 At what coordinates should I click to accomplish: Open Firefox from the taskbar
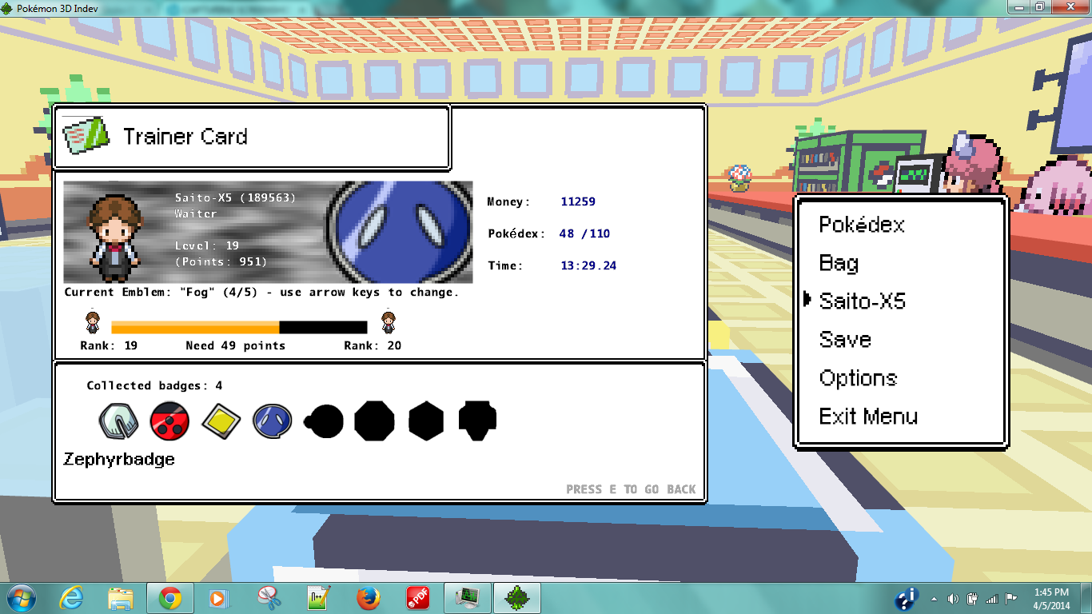(367, 598)
